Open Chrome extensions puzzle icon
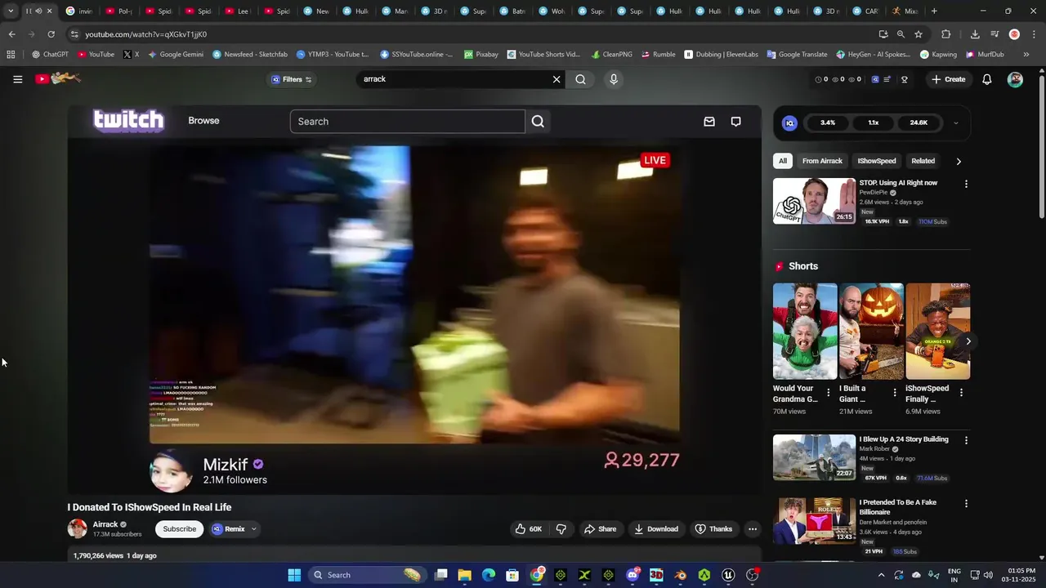 click(945, 34)
